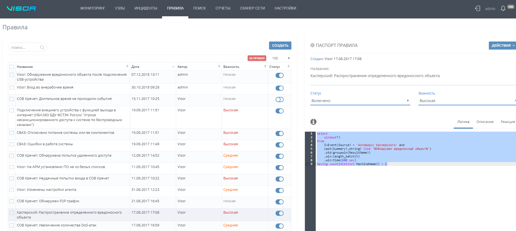516x231 pixels.
Task: Click the gear icon beside ПАСПОРТ ПРАВИЛА
Action: coord(312,45)
